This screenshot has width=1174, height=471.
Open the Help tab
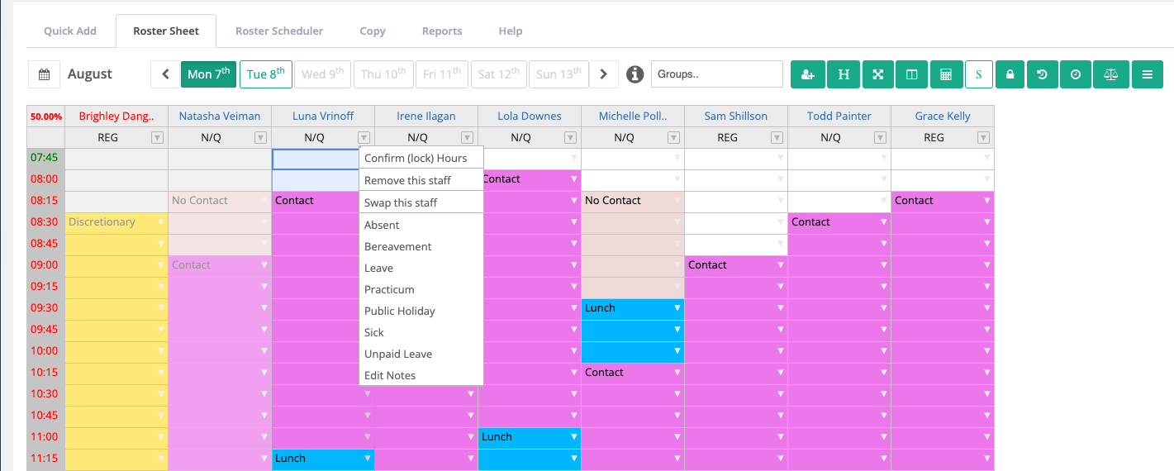click(x=511, y=31)
